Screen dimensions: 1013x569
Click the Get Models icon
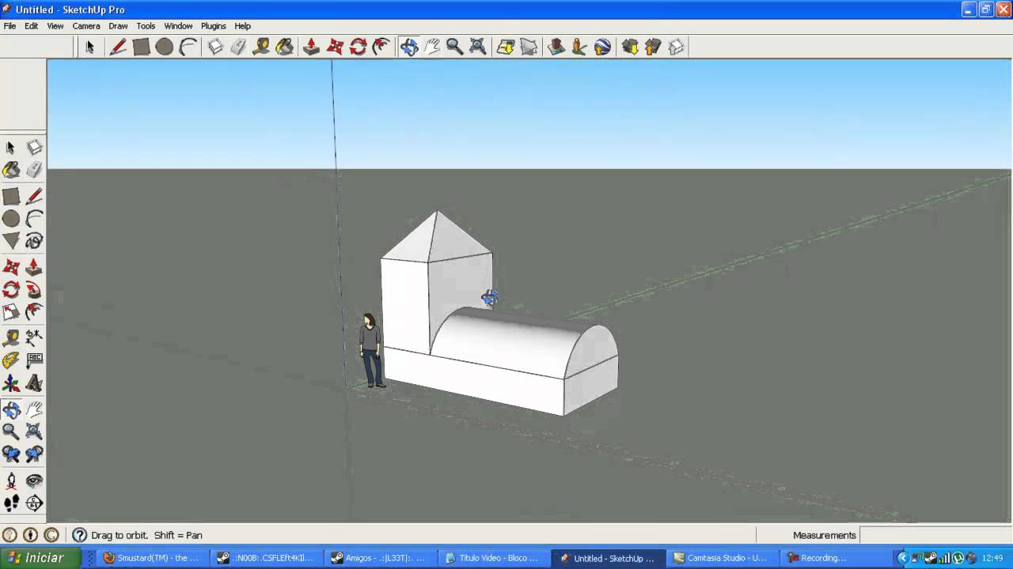point(630,47)
